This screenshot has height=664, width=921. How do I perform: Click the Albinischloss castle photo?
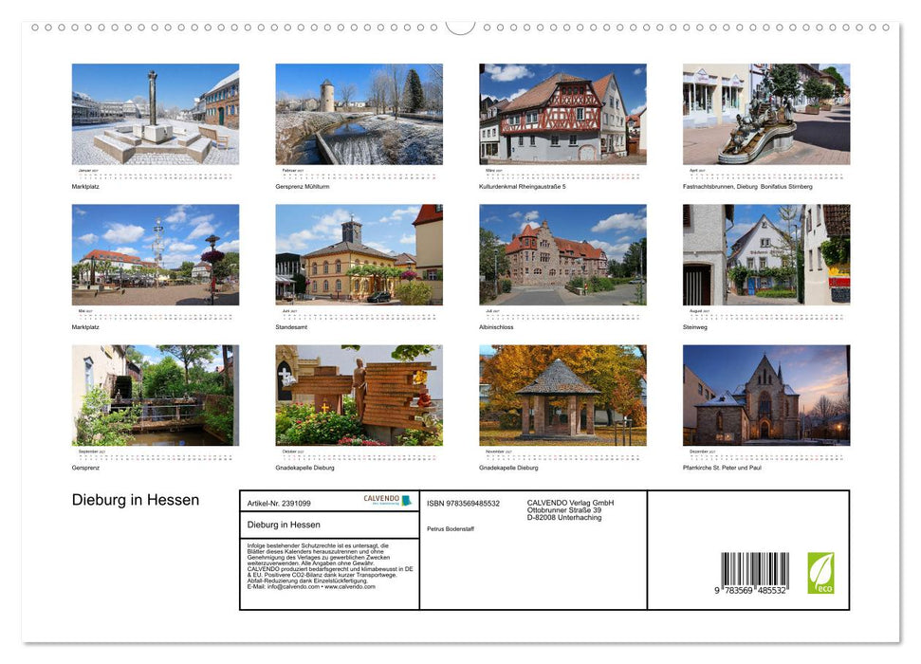562,254
